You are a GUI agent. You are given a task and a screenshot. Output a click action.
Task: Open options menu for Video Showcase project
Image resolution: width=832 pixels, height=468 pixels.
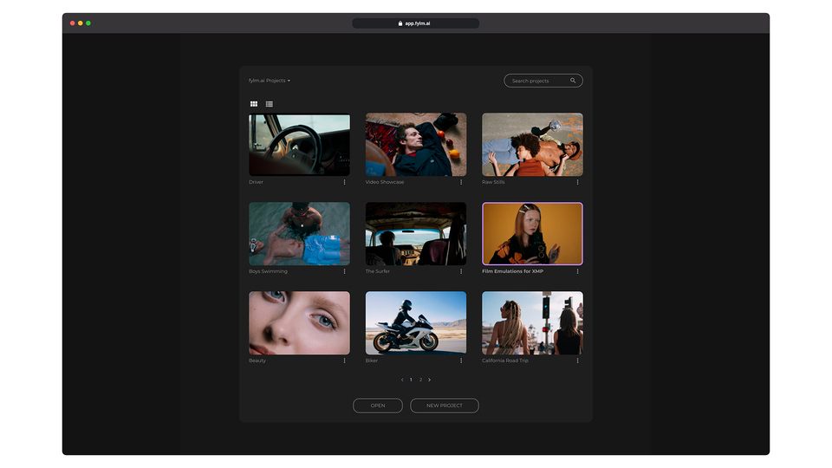pos(461,182)
